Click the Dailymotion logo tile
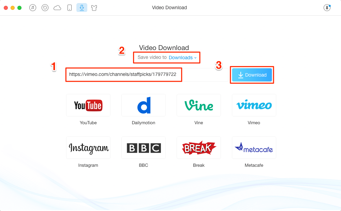Viewport: 341px width, 211px height. (x=144, y=105)
